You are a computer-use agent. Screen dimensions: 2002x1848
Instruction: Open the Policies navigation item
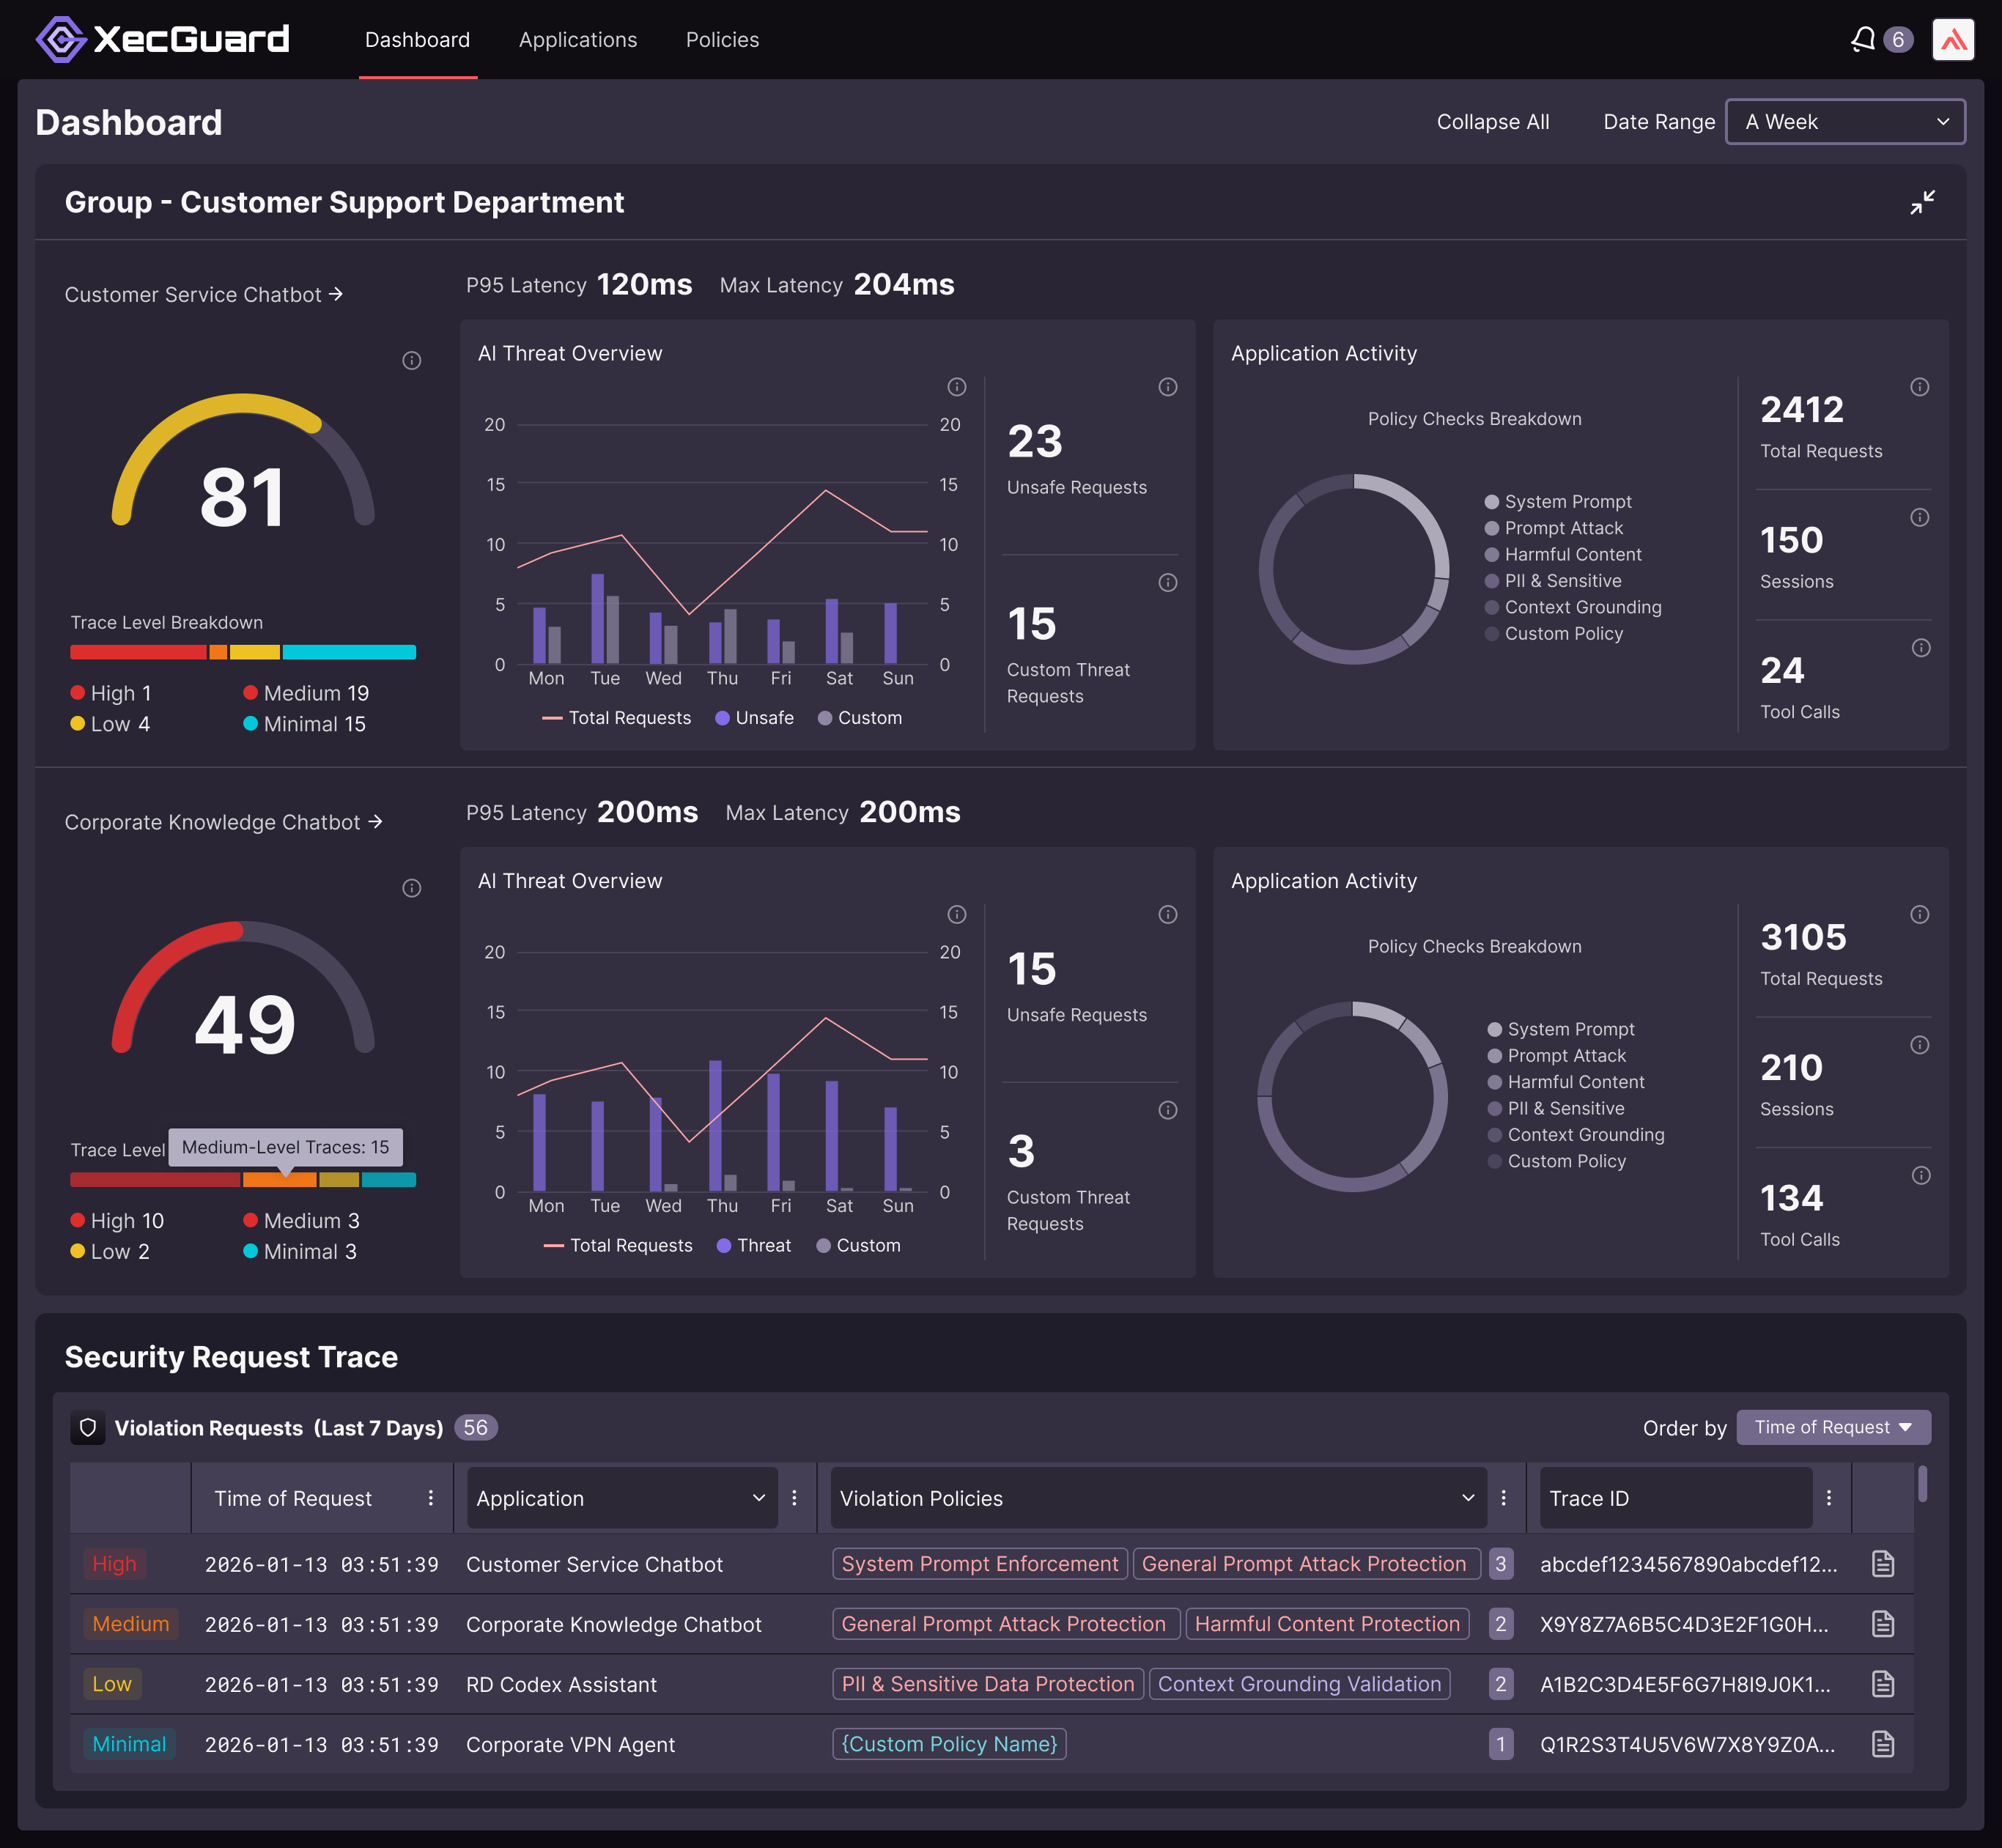722,39
